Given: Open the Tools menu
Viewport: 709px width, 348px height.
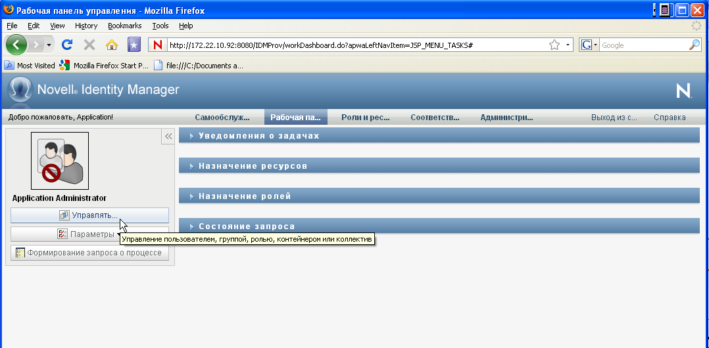Looking at the screenshot, I should click(160, 26).
